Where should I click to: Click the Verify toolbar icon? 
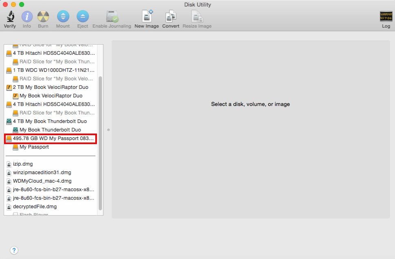pyautogui.click(x=10, y=18)
